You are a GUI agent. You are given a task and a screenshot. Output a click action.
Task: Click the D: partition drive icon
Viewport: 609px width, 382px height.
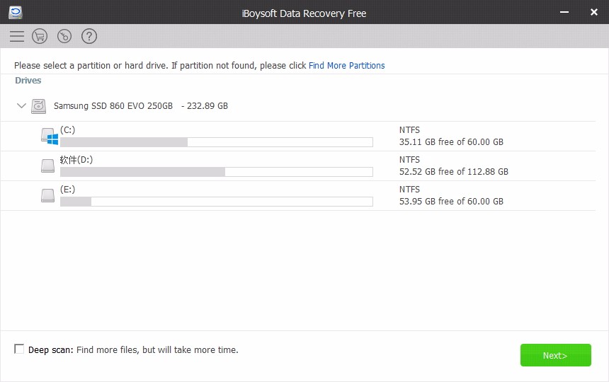(x=47, y=166)
